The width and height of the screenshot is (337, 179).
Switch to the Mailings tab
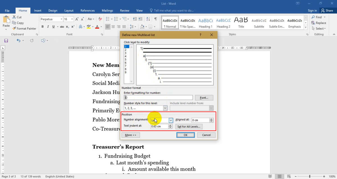(107, 10)
